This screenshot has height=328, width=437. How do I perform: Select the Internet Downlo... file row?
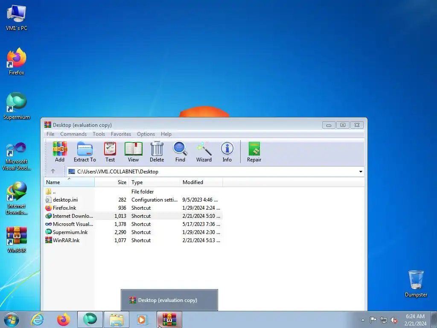(x=133, y=216)
